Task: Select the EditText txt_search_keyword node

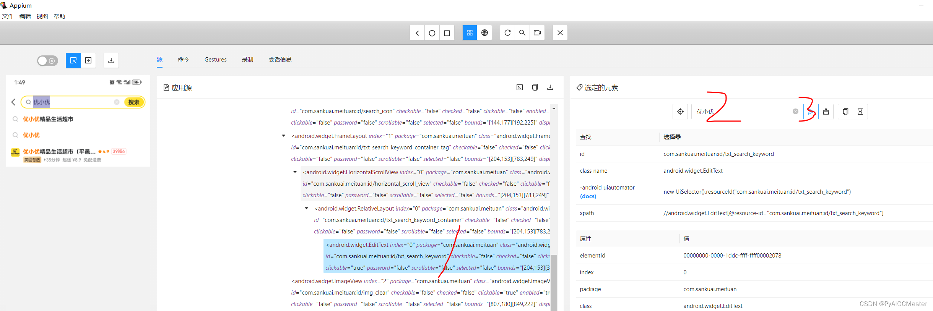Action: coord(437,256)
